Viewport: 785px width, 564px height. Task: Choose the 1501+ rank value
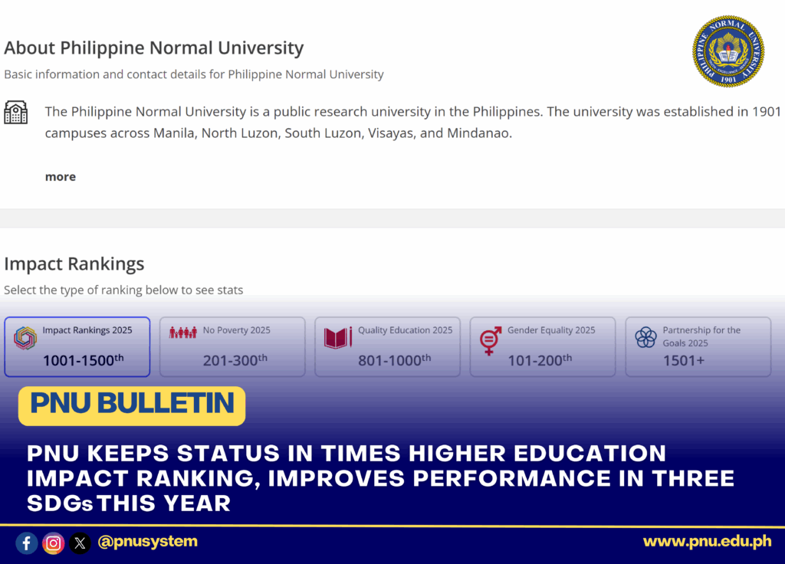(x=683, y=360)
